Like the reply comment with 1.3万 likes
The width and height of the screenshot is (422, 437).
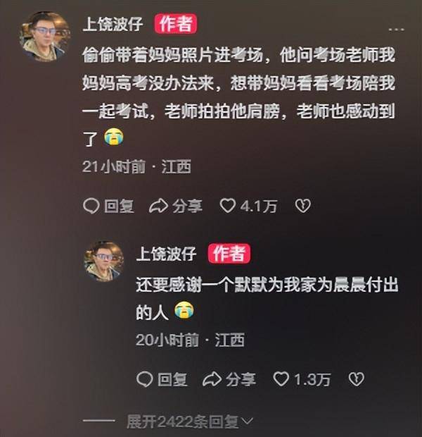click(281, 379)
